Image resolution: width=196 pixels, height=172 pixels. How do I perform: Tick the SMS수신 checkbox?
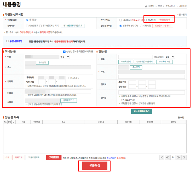click(x=69, y=78)
